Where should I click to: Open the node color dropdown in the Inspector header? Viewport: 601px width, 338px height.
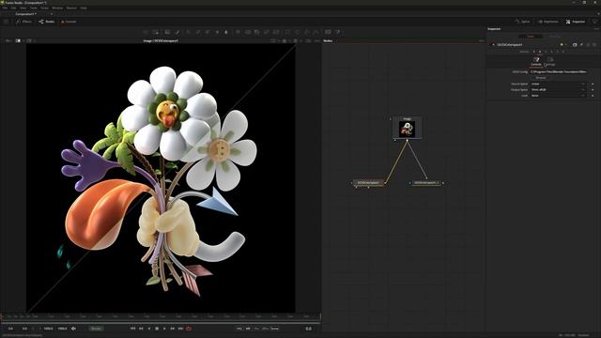562,45
